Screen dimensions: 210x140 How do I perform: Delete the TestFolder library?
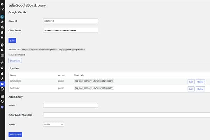pos(200,89)
